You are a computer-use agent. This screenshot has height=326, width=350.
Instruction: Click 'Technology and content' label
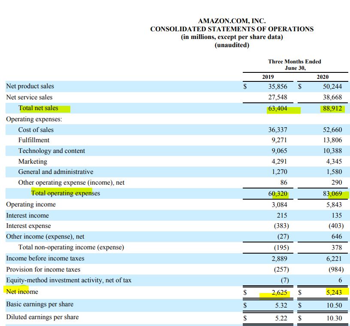coord(51,151)
